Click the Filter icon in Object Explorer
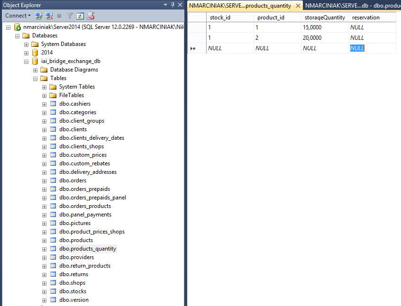The width and height of the screenshot is (401, 306). (70, 16)
